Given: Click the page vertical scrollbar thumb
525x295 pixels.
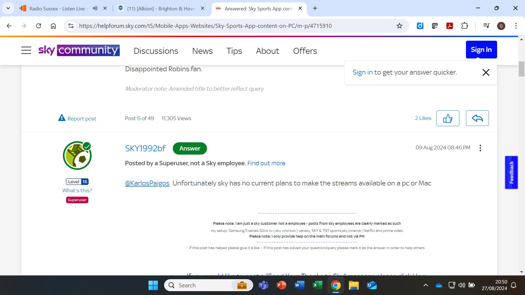Looking at the screenshot, I should 521,69.
